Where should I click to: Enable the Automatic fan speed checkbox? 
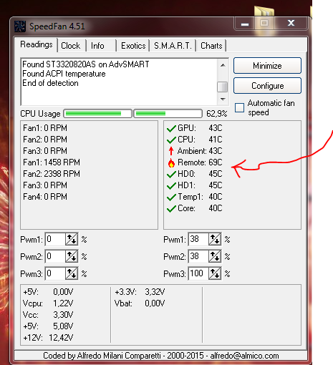coord(239,107)
